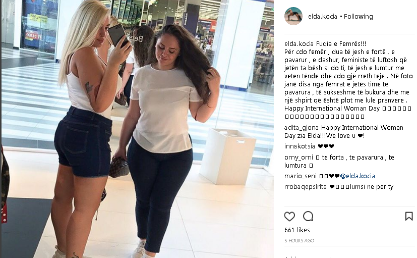
Task: Click the white trash bin in the photo
Action: 227,157
